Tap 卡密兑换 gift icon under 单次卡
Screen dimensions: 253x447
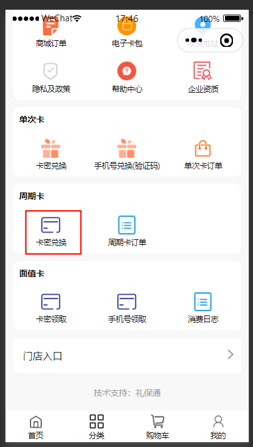50,149
